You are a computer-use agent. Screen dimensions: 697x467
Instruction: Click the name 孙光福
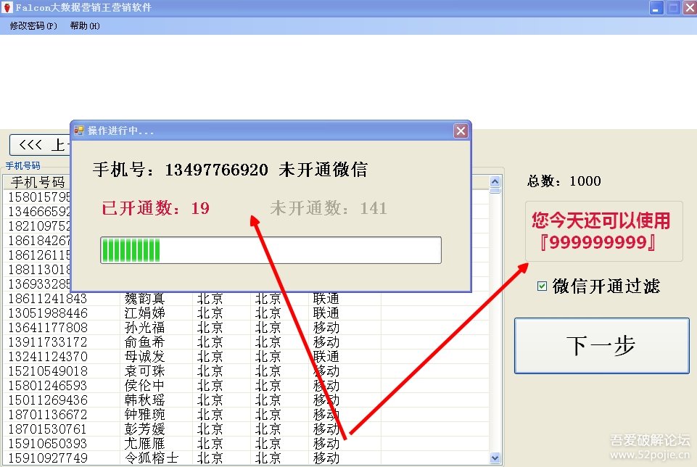pos(144,328)
